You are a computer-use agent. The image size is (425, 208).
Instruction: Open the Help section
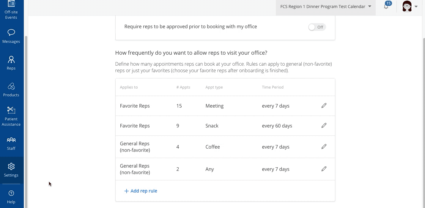coord(11,196)
